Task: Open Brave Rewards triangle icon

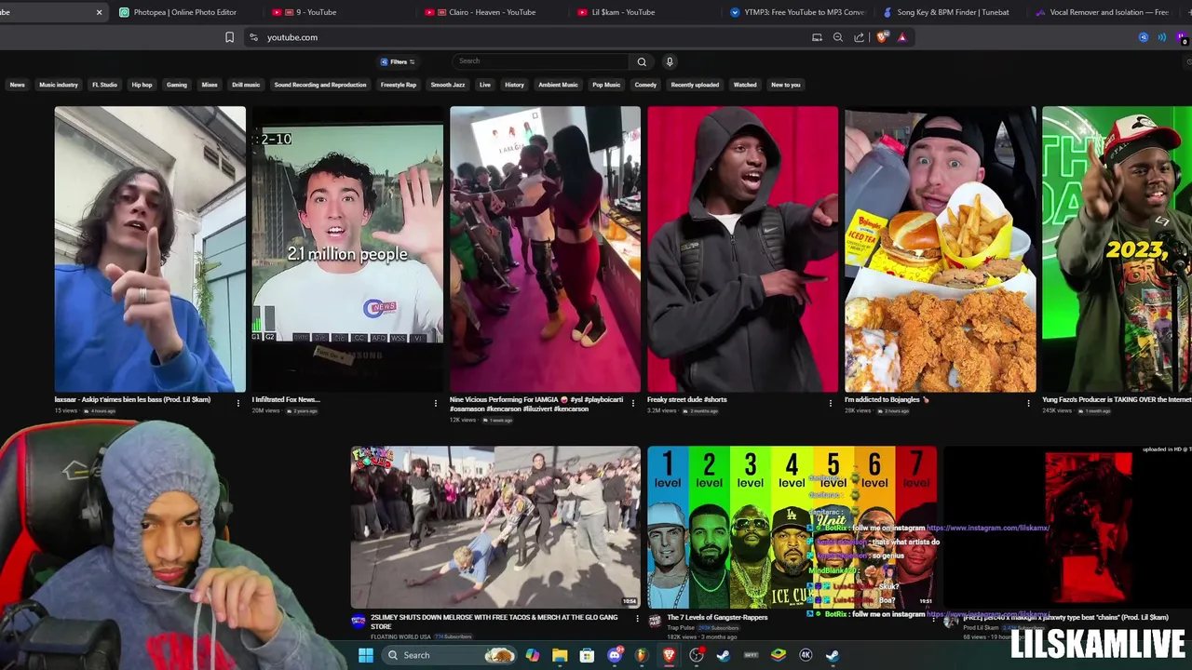Action: [901, 37]
